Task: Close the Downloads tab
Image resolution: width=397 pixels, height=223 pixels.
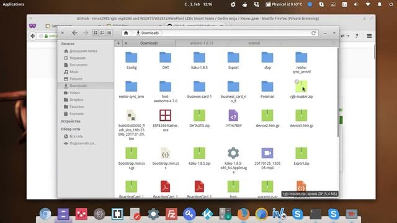Action: 126,43
